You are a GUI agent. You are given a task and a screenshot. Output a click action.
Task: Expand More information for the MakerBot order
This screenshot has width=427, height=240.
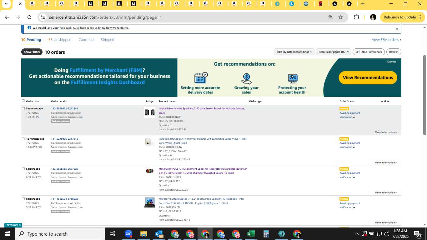pos(385,192)
